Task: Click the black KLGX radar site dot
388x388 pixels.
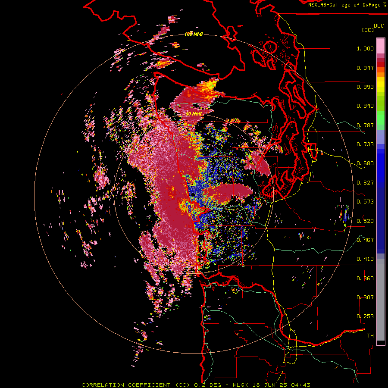Action: point(193,194)
